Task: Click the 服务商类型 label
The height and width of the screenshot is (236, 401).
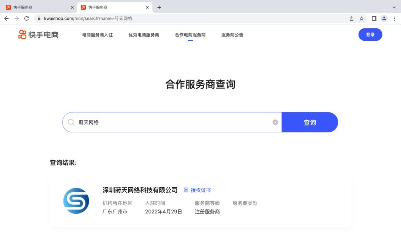Action: pyautogui.click(x=245, y=203)
